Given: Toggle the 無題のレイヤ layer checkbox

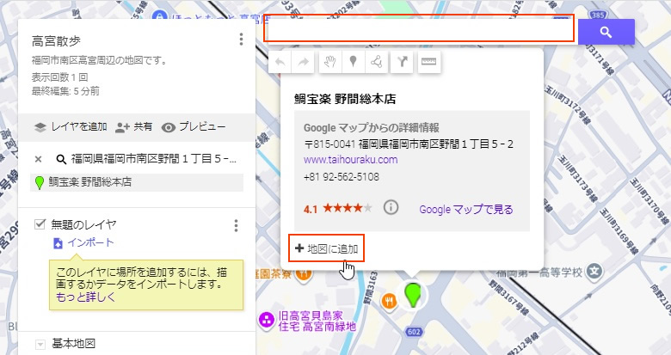Looking at the screenshot, I should (40, 225).
